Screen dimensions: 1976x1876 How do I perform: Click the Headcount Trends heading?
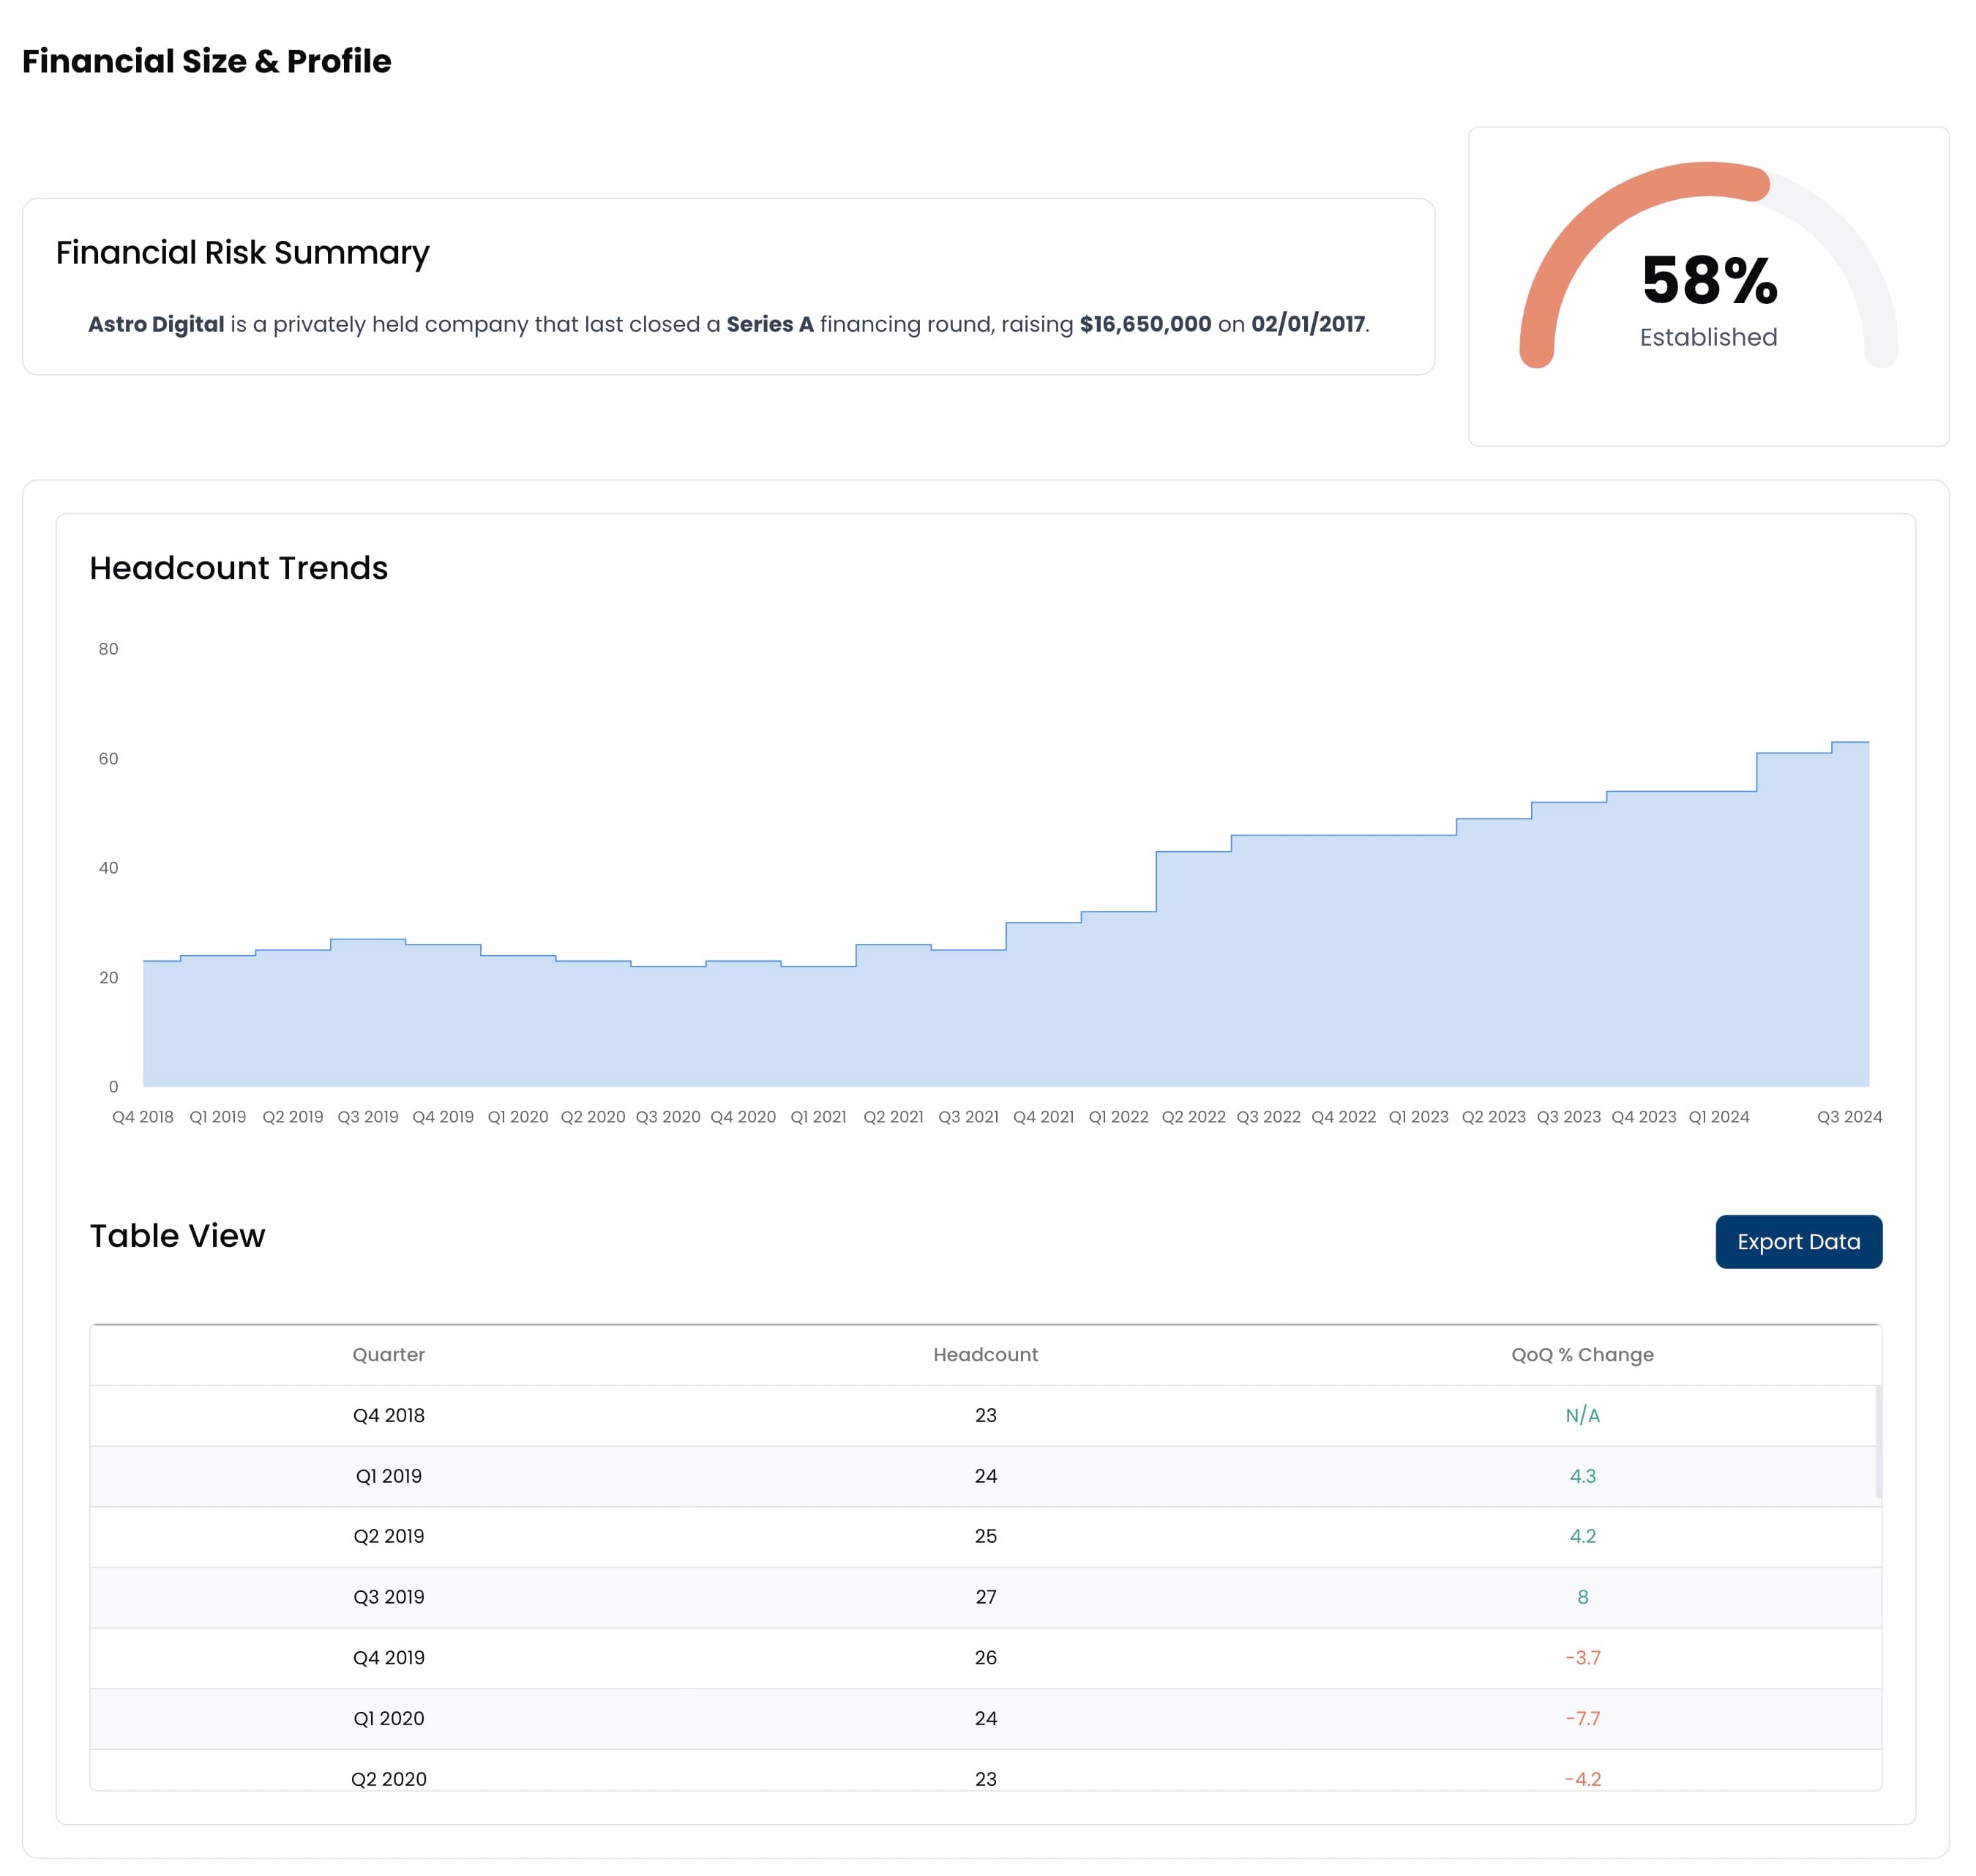pyautogui.click(x=238, y=567)
